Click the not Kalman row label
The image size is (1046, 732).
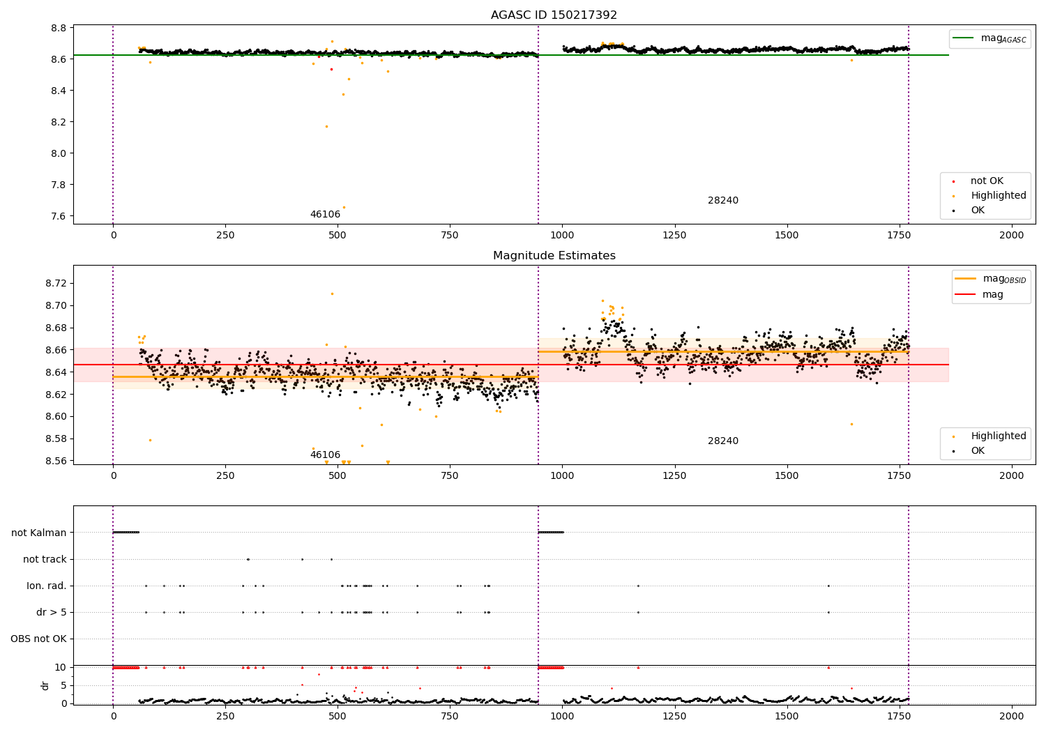pyautogui.click(x=39, y=533)
